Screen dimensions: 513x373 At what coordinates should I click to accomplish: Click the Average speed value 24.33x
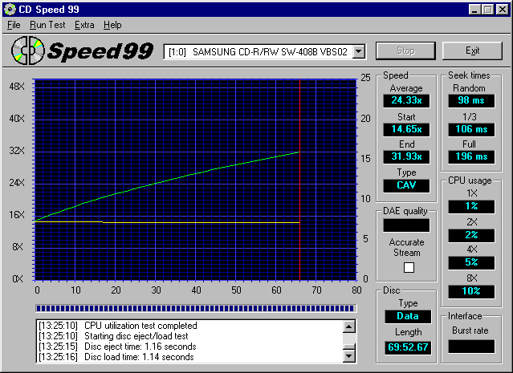coord(405,100)
